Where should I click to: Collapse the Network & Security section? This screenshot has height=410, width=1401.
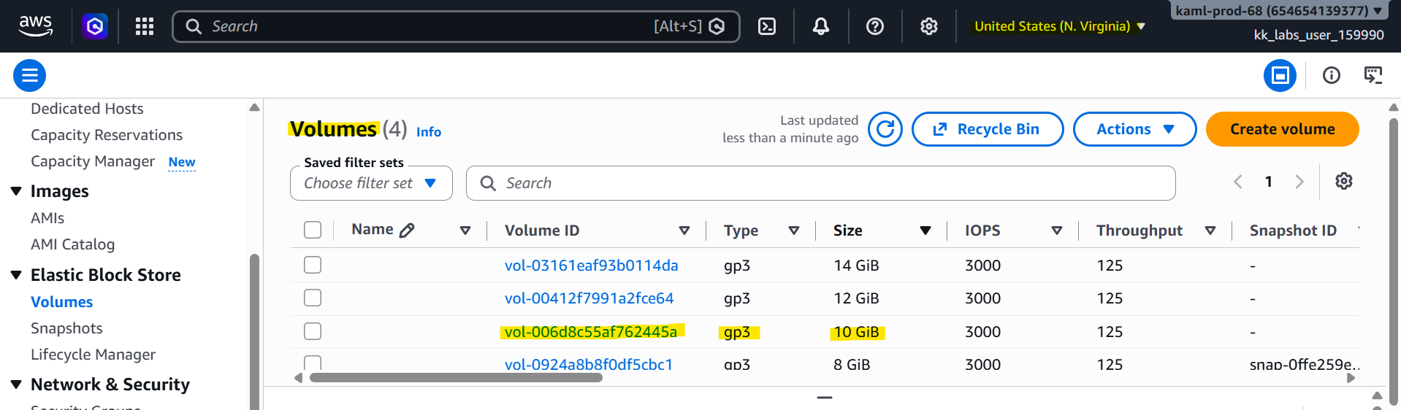tap(16, 384)
